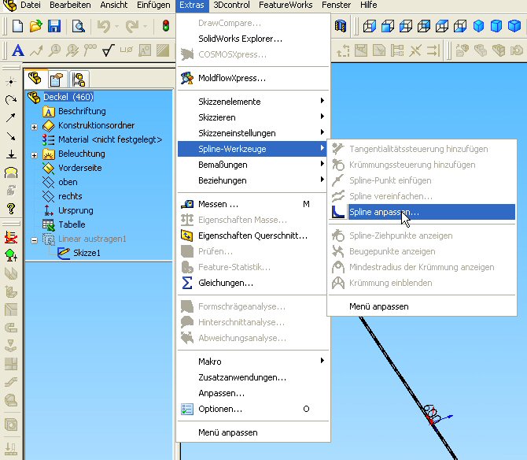Click the balloon leader annotation icon
Viewport: 527px width, 460px height.
coord(54,50)
